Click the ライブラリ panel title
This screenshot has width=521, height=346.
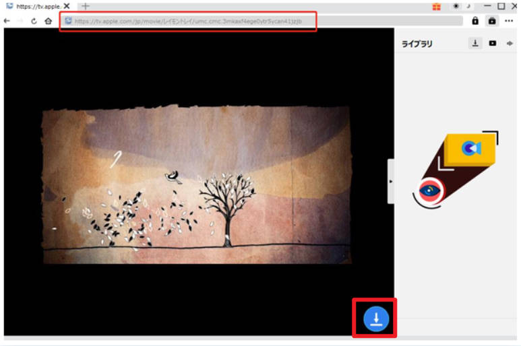click(417, 44)
